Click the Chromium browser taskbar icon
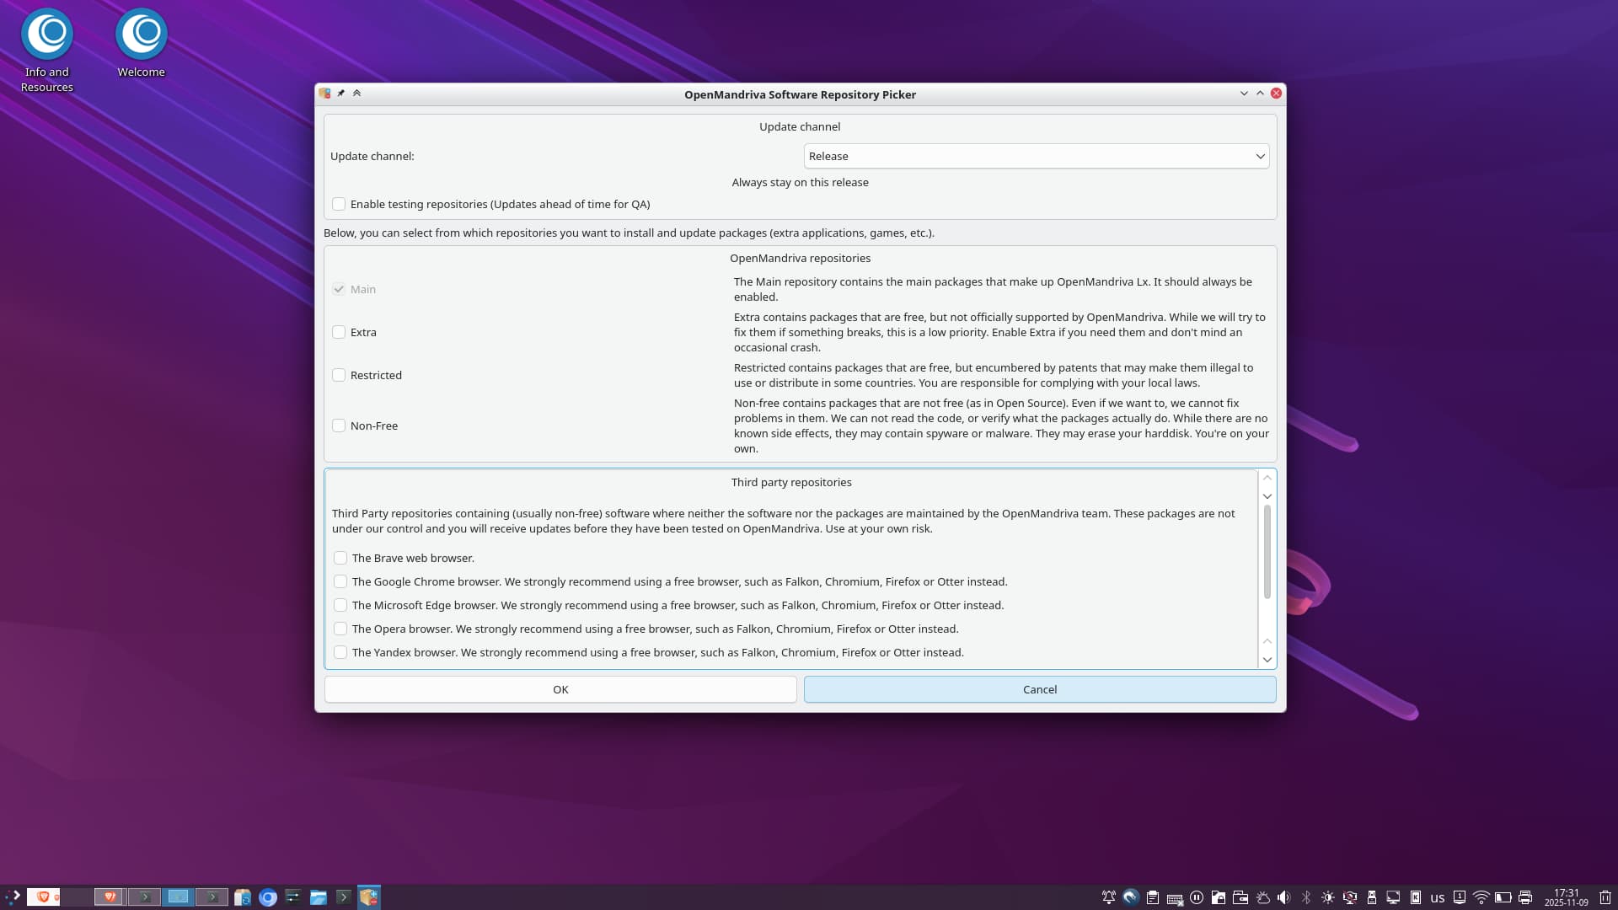 268,897
